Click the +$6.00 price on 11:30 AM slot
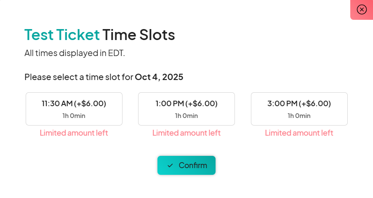Viewport: 373px width, 198px height. click(90, 104)
